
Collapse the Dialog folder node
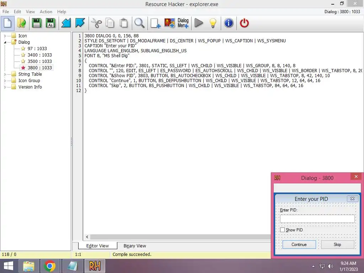5,42
